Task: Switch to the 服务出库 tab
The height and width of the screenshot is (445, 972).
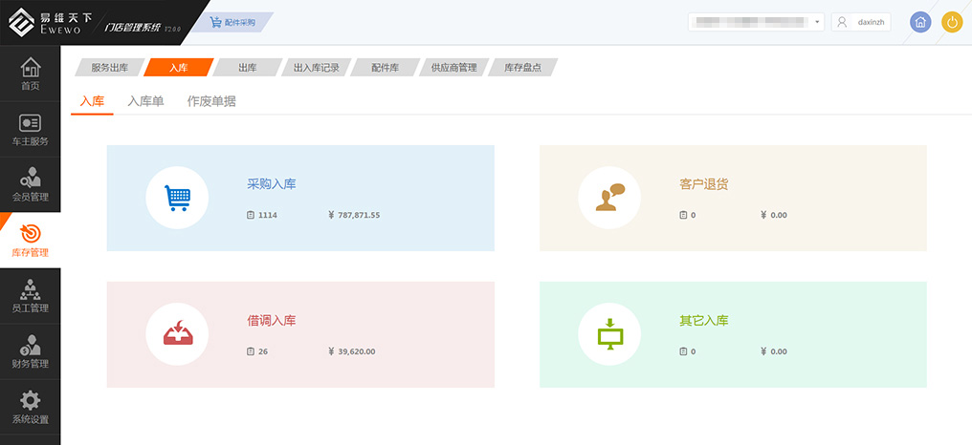Action: tap(109, 68)
